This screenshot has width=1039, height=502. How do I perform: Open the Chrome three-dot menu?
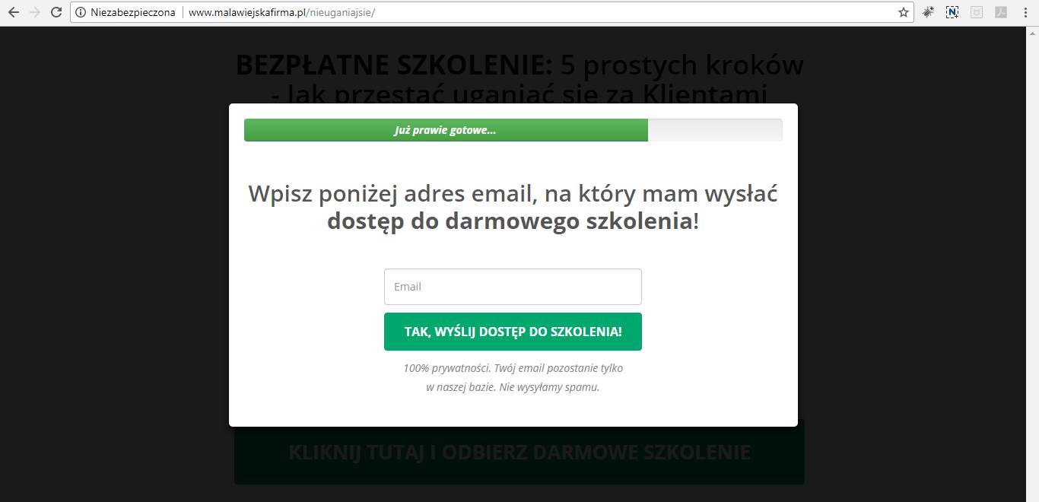[x=1025, y=12]
